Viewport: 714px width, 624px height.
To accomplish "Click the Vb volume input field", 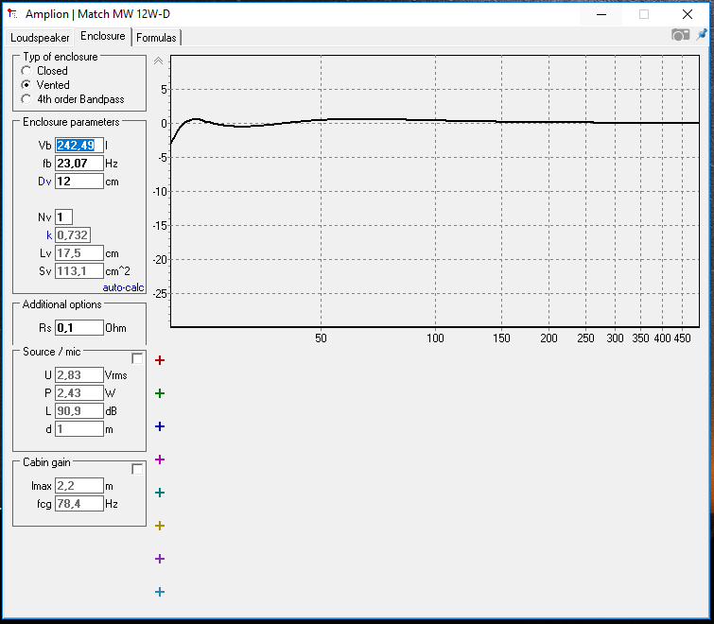I will 79,146.
